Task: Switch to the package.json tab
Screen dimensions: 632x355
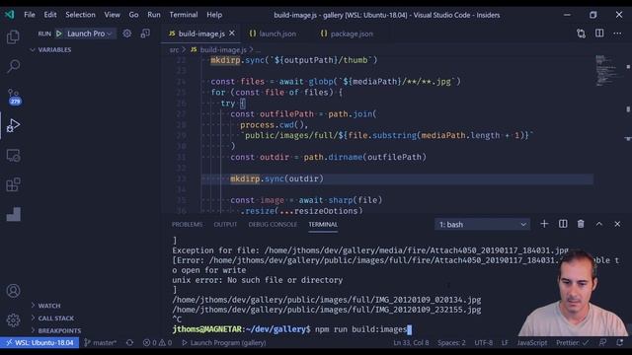Action: (x=347, y=34)
